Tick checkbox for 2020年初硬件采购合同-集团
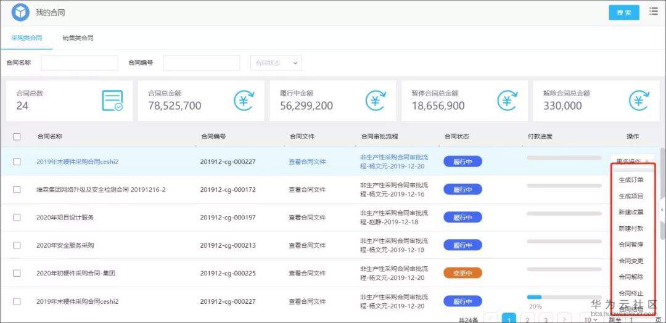Viewport: 666px width, 323px height. point(17,273)
